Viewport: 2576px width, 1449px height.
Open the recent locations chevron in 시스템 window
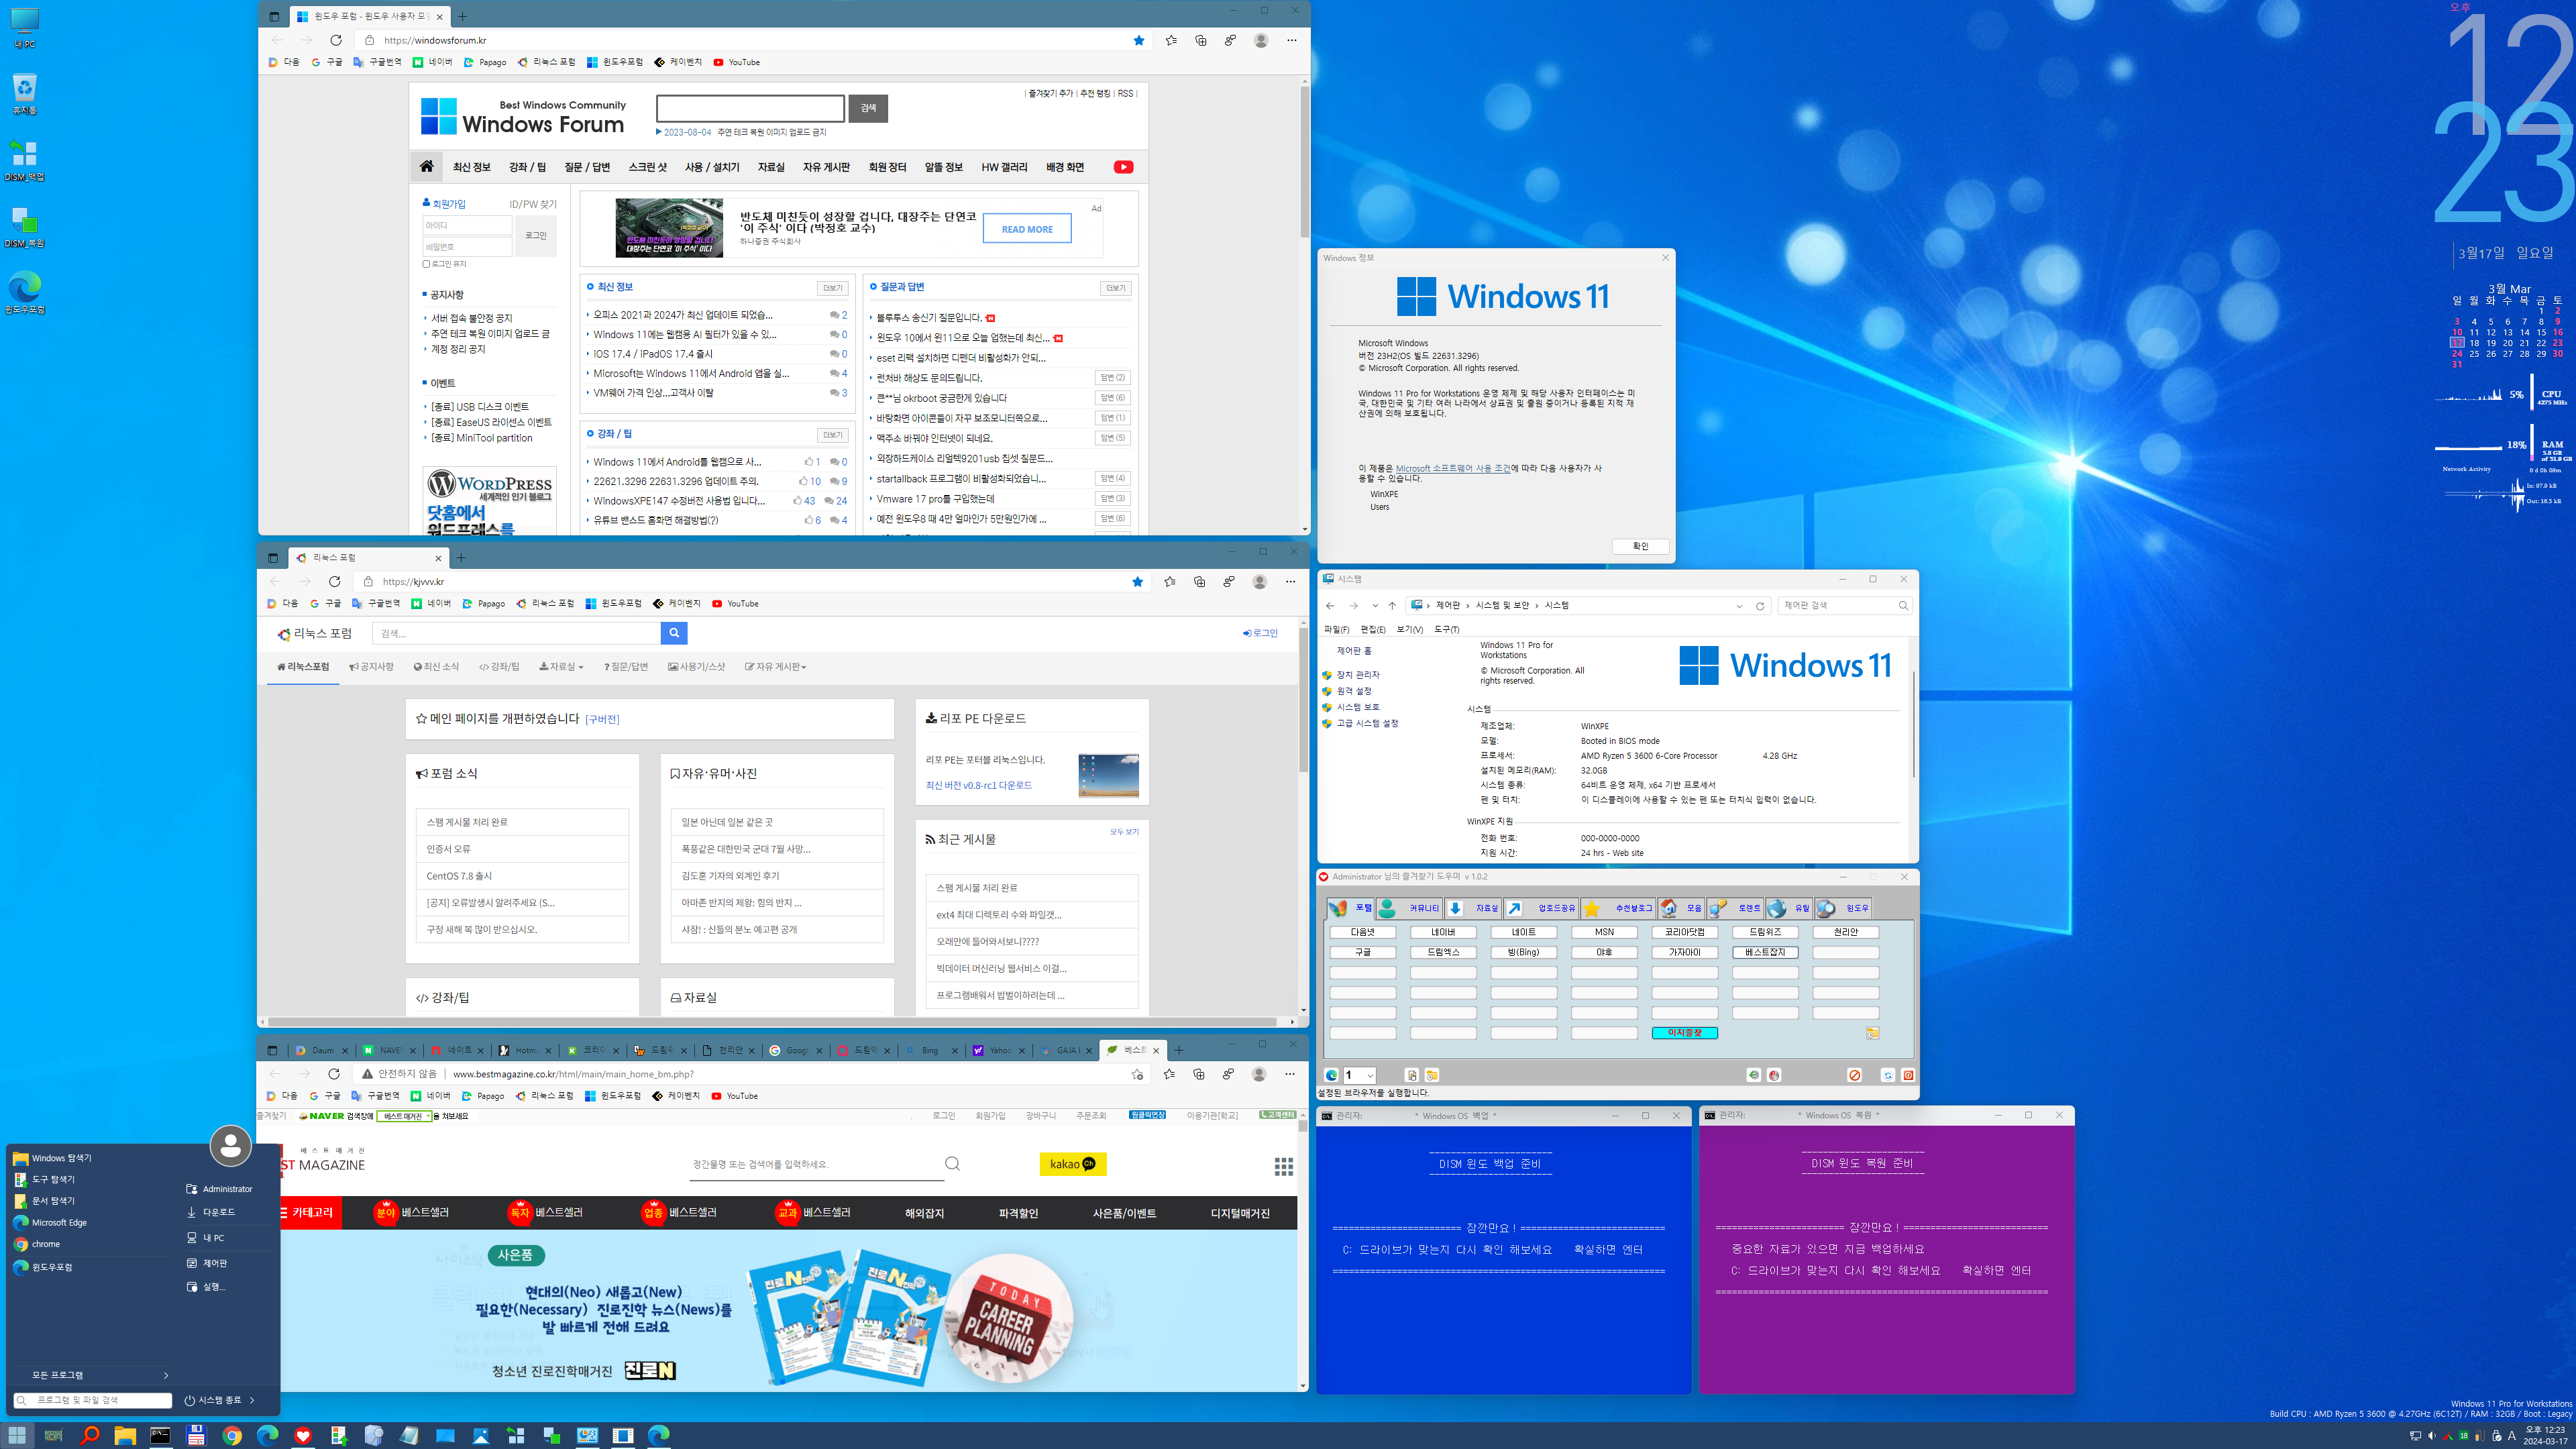tap(1375, 606)
